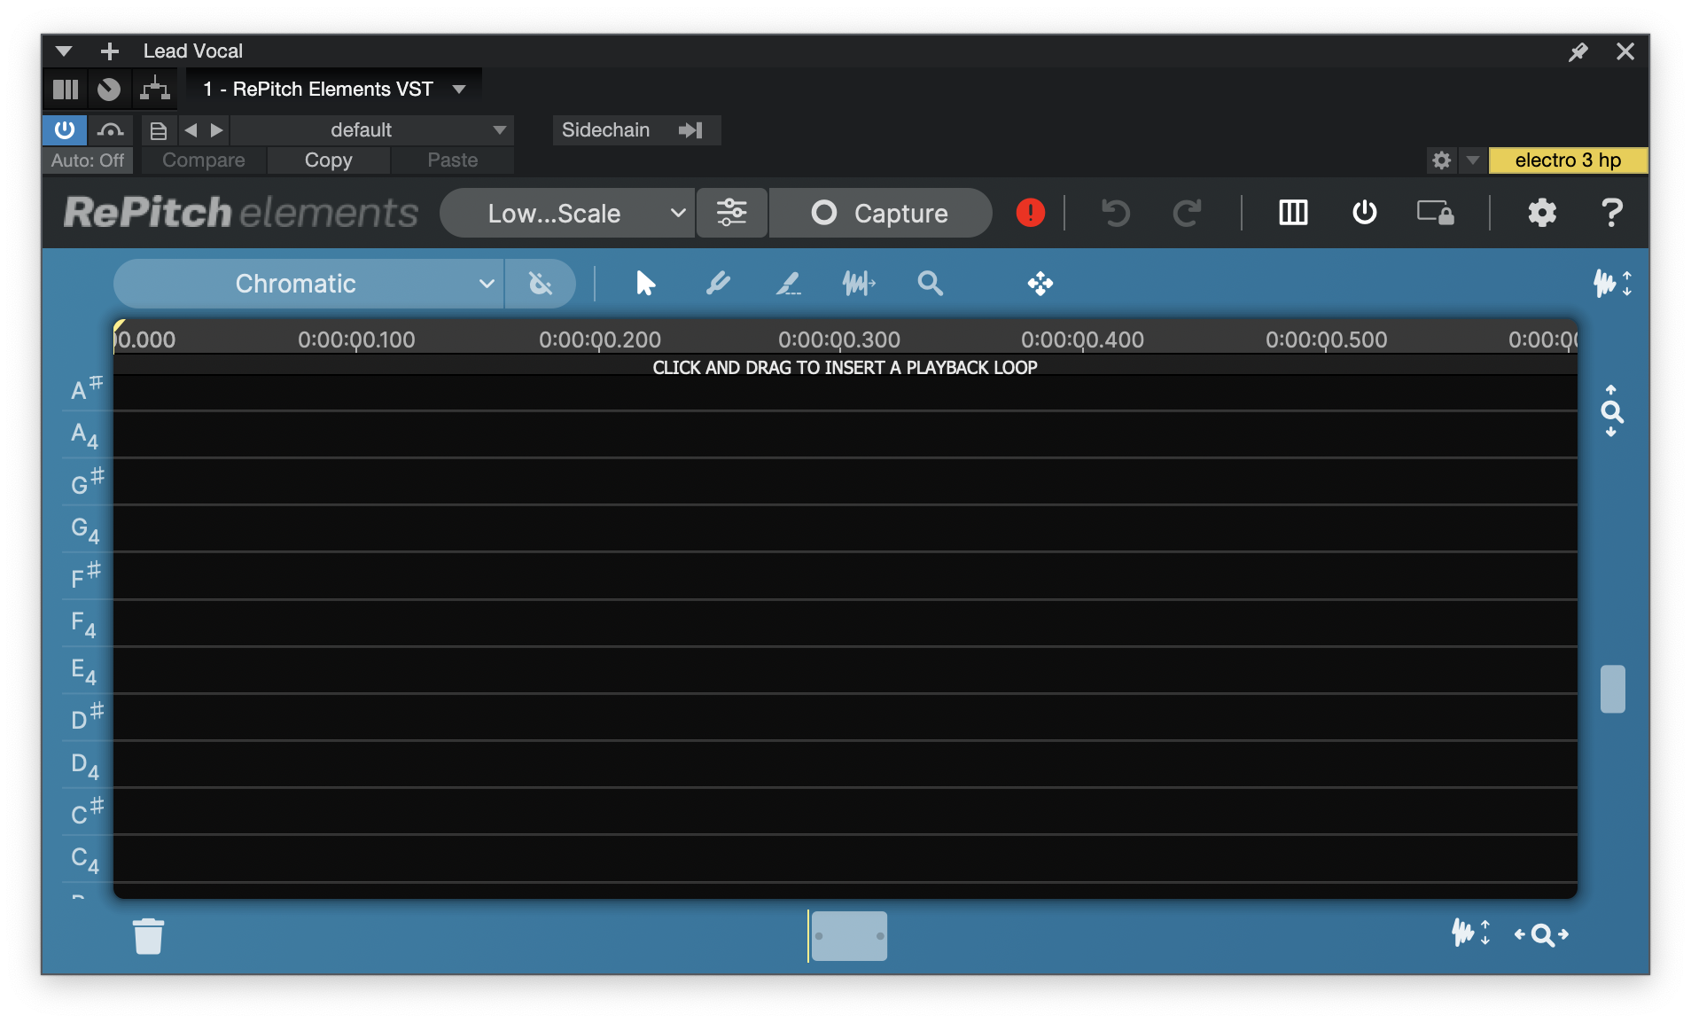Open help with the question mark
This screenshot has width=1691, height=1023.
1611,213
